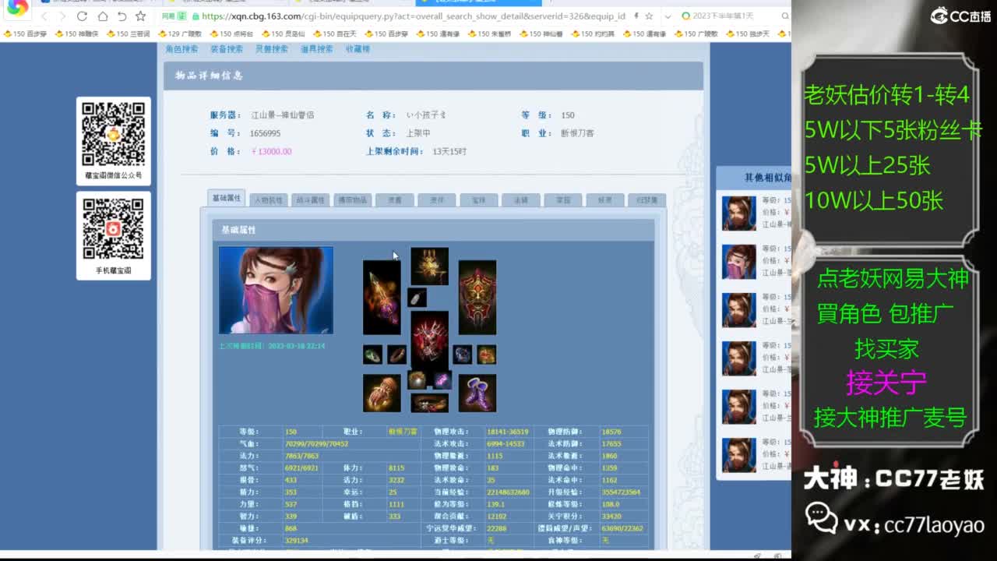Open third similar character avatar in sidebar
Image resolution: width=997 pixels, height=561 pixels.
click(738, 310)
